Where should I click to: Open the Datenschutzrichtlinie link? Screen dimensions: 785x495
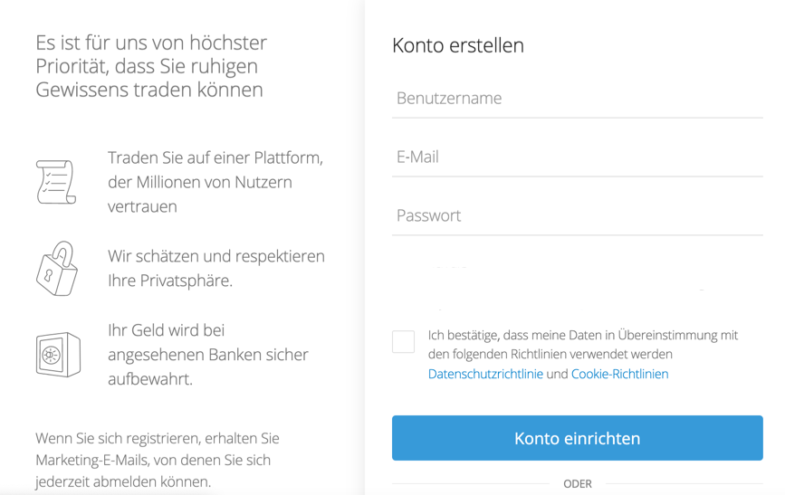(x=485, y=374)
